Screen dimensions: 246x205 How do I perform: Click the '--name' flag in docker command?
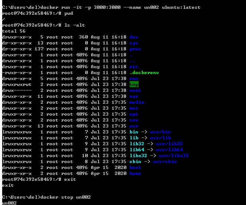tap(132, 7)
